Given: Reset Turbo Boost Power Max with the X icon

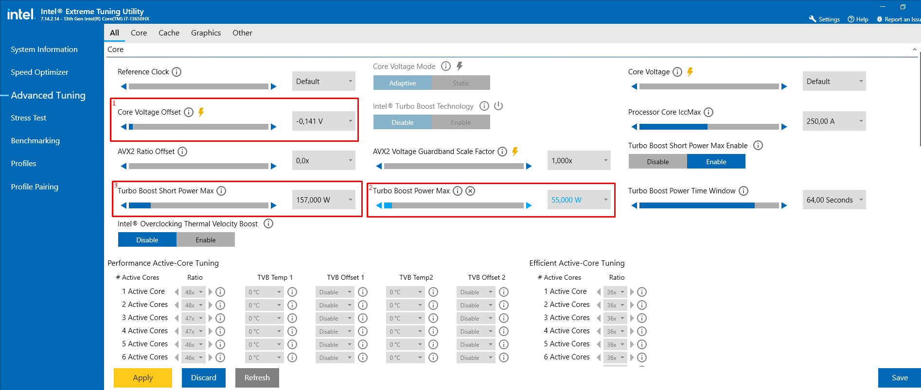Looking at the screenshot, I should pyautogui.click(x=470, y=191).
